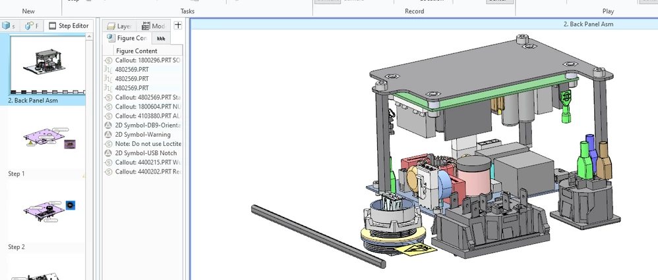Click the gray rod in the viewport
Image resolution: width=658 pixels, height=280 pixels.
(x=318, y=237)
